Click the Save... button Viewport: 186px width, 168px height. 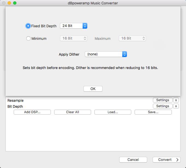(153, 112)
